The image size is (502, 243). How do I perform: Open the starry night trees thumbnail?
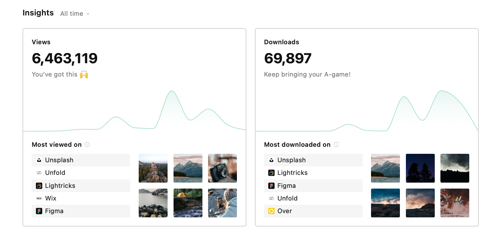pos(420,168)
